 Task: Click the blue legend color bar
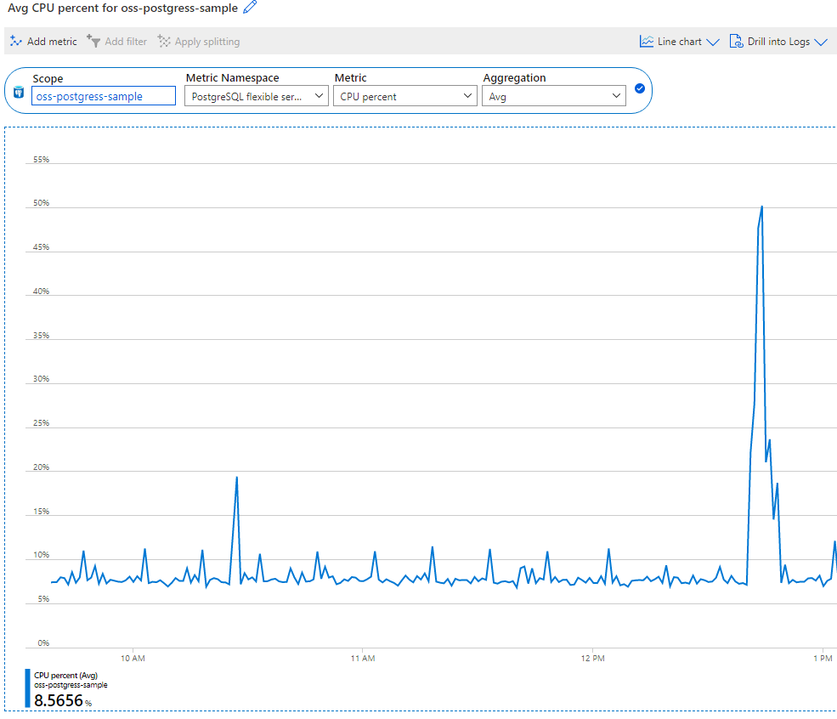coord(28,688)
